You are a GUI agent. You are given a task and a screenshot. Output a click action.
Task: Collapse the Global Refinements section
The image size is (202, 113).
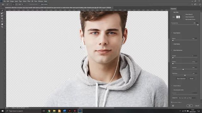(x=172, y=50)
